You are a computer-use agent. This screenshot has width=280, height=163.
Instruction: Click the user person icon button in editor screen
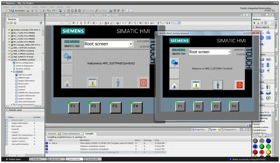tap(118, 83)
